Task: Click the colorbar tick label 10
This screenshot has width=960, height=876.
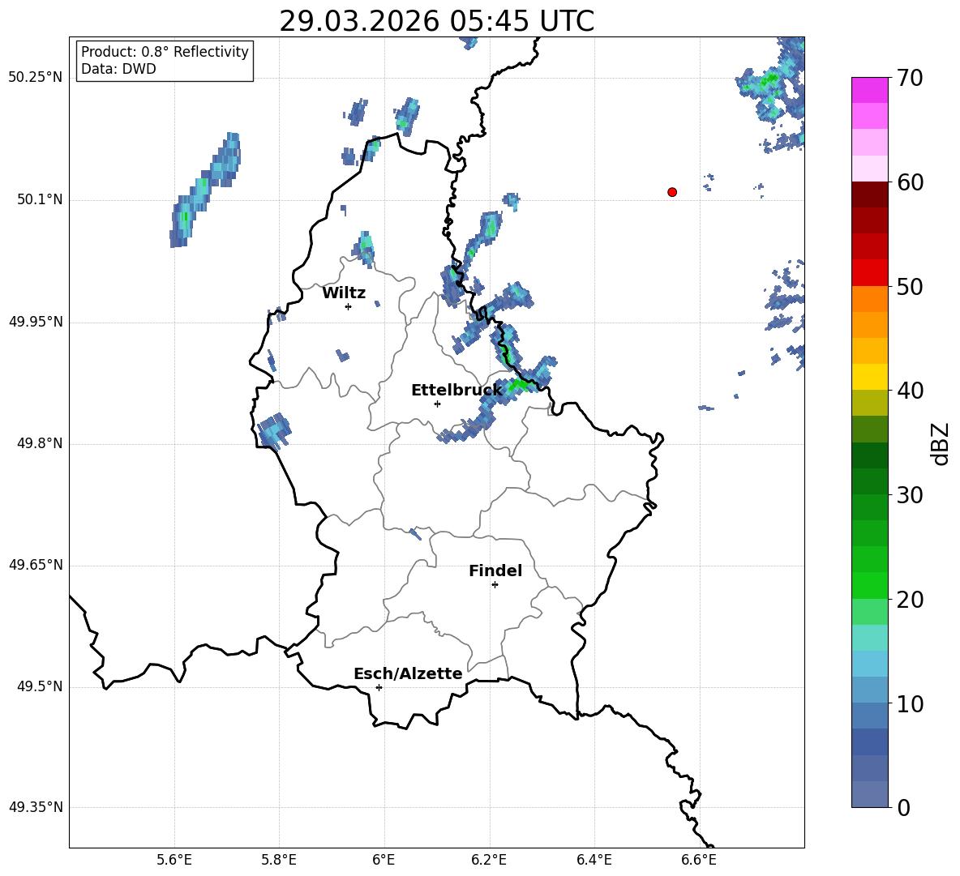Action: point(910,703)
